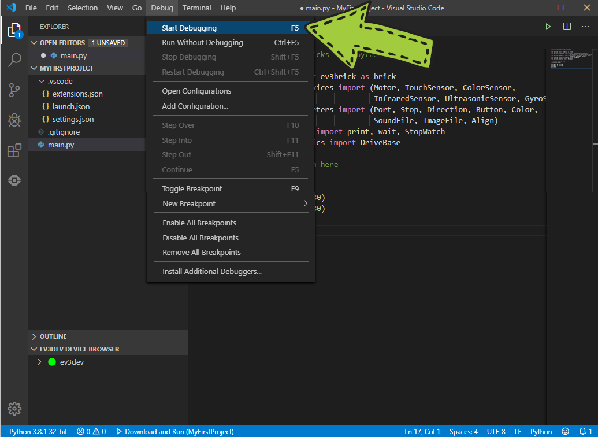598x437 pixels.
Task: Click the 1 UNSAVED badge
Action: (x=108, y=43)
